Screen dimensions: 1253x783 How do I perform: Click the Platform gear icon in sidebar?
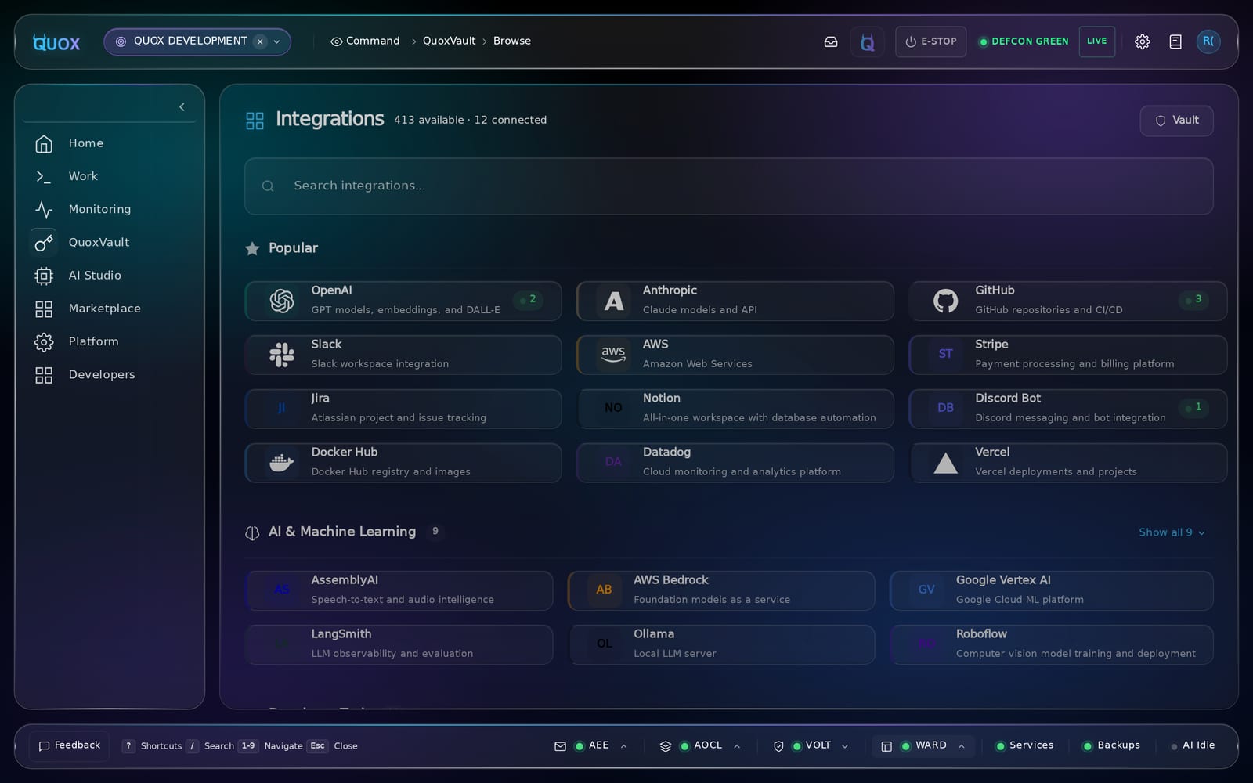(44, 341)
